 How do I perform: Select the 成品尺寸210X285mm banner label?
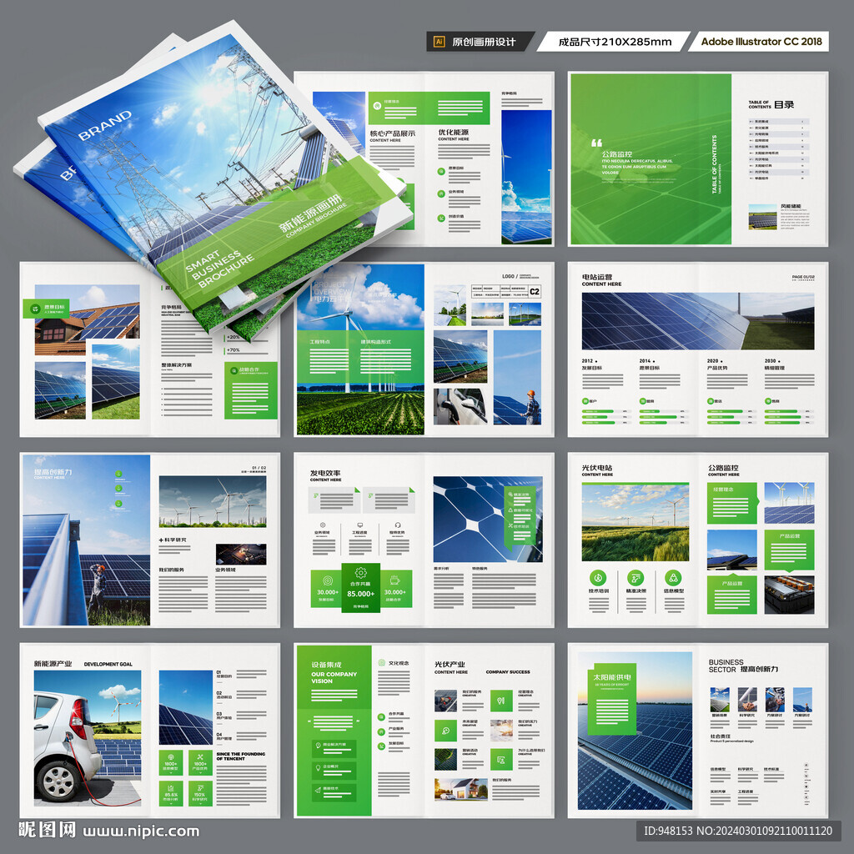coord(615,42)
